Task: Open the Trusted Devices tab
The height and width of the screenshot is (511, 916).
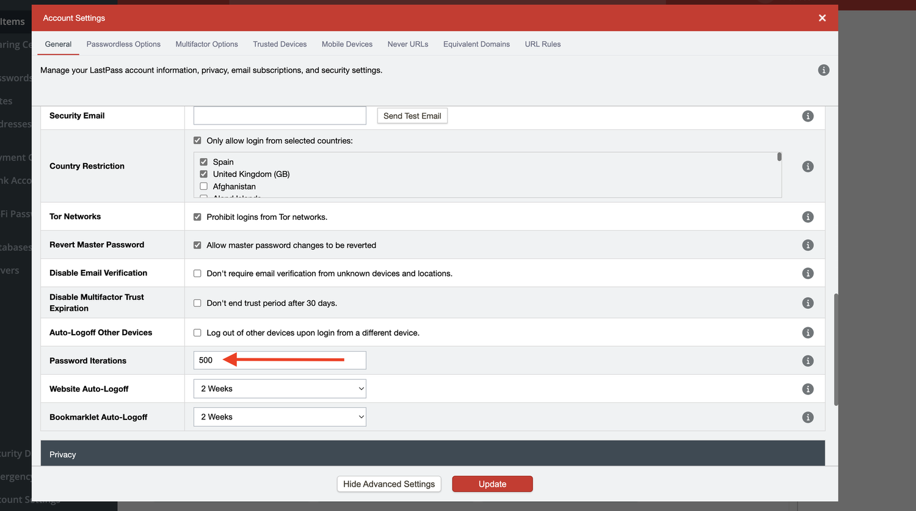Action: pyautogui.click(x=280, y=44)
